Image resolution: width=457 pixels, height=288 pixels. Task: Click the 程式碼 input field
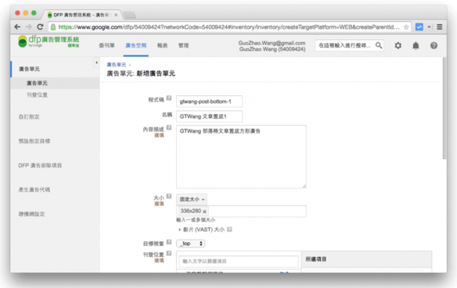(209, 101)
